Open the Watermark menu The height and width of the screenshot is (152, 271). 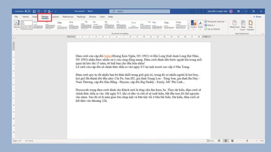pyautogui.click(x=235, y=25)
